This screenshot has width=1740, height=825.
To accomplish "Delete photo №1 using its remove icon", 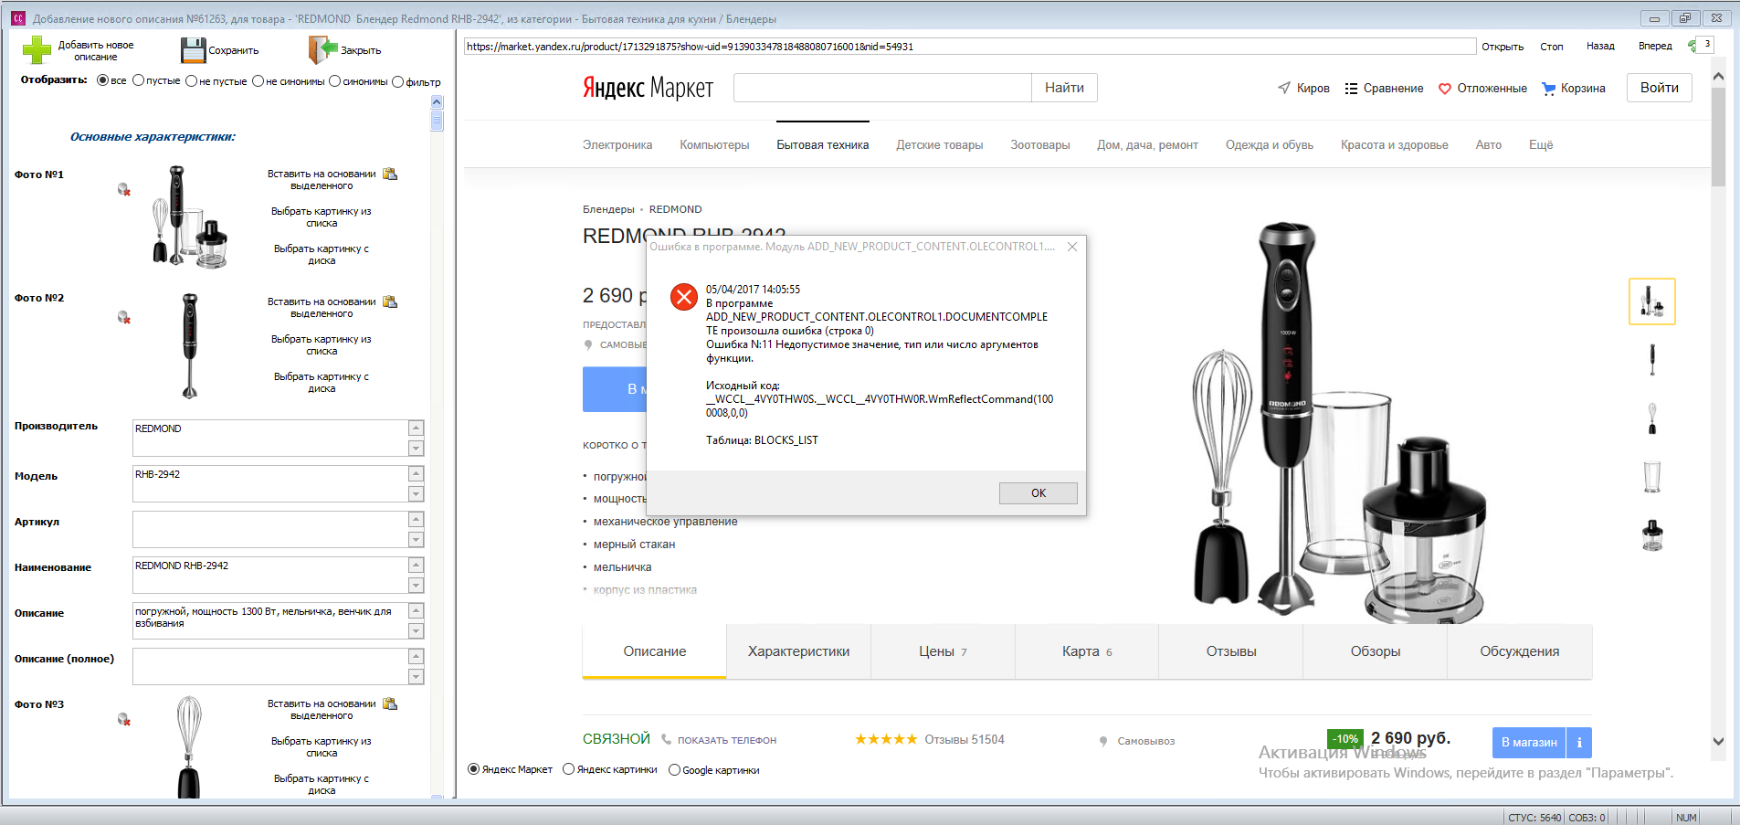I will (123, 189).
